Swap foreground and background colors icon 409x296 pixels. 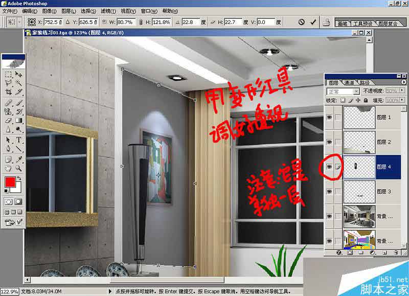[x=19, y=178]
